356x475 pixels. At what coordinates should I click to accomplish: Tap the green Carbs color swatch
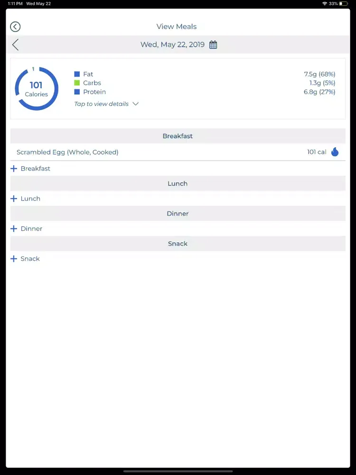point(77,83)
